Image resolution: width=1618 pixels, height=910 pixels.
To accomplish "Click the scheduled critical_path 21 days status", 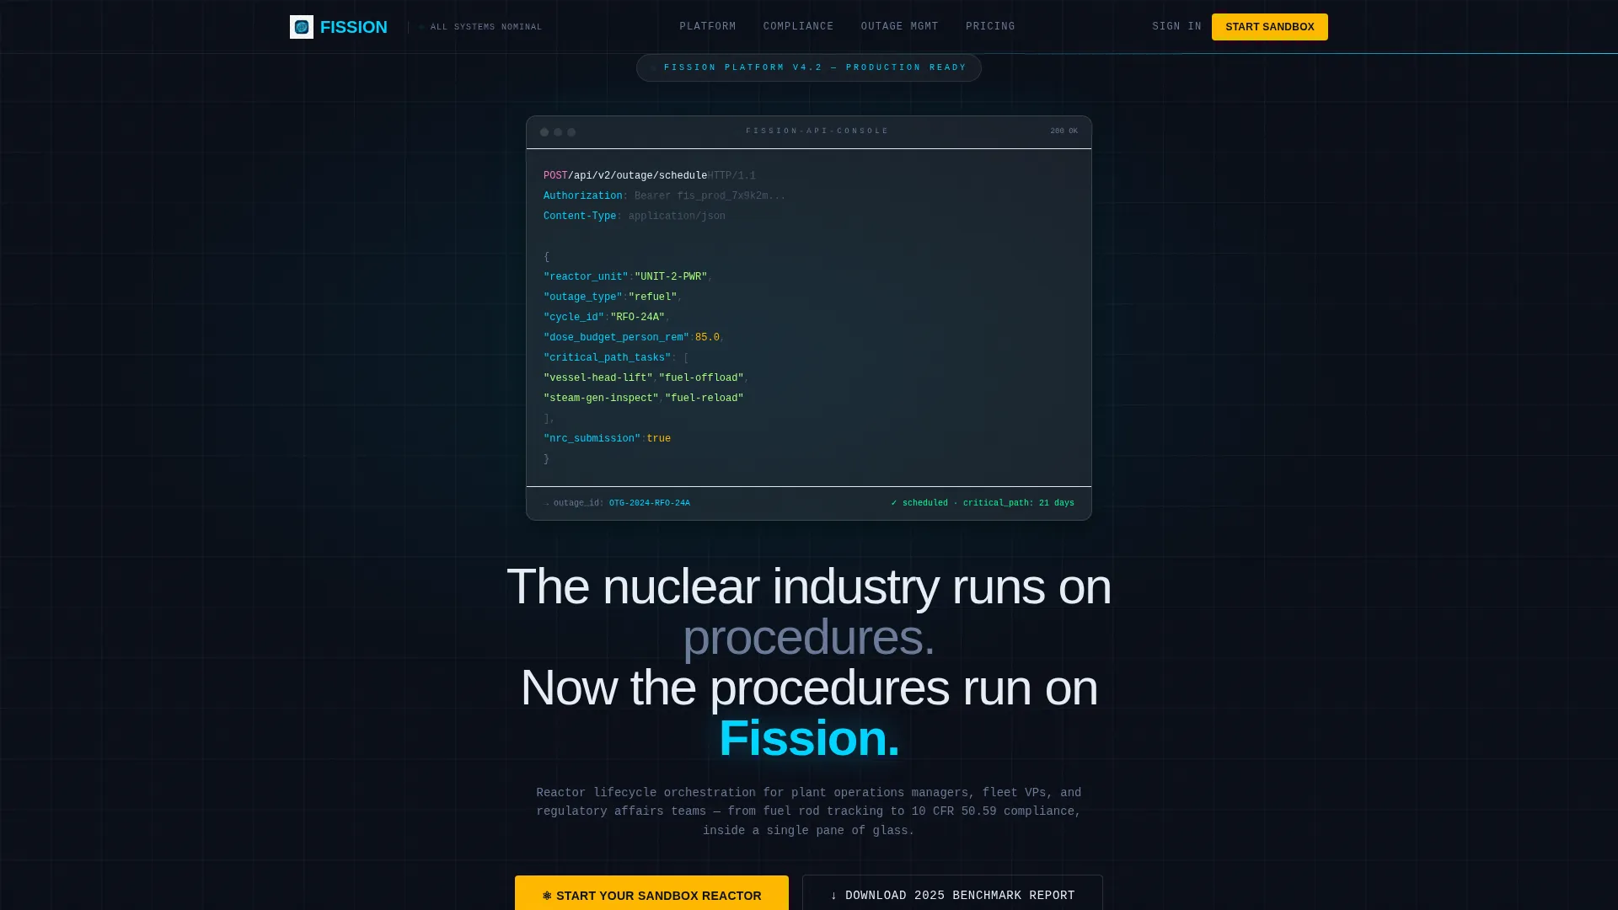I will [x=983, y=503].
